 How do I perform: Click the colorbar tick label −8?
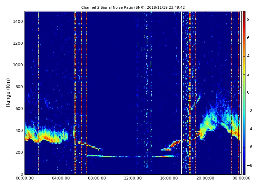tap(250, 165)
